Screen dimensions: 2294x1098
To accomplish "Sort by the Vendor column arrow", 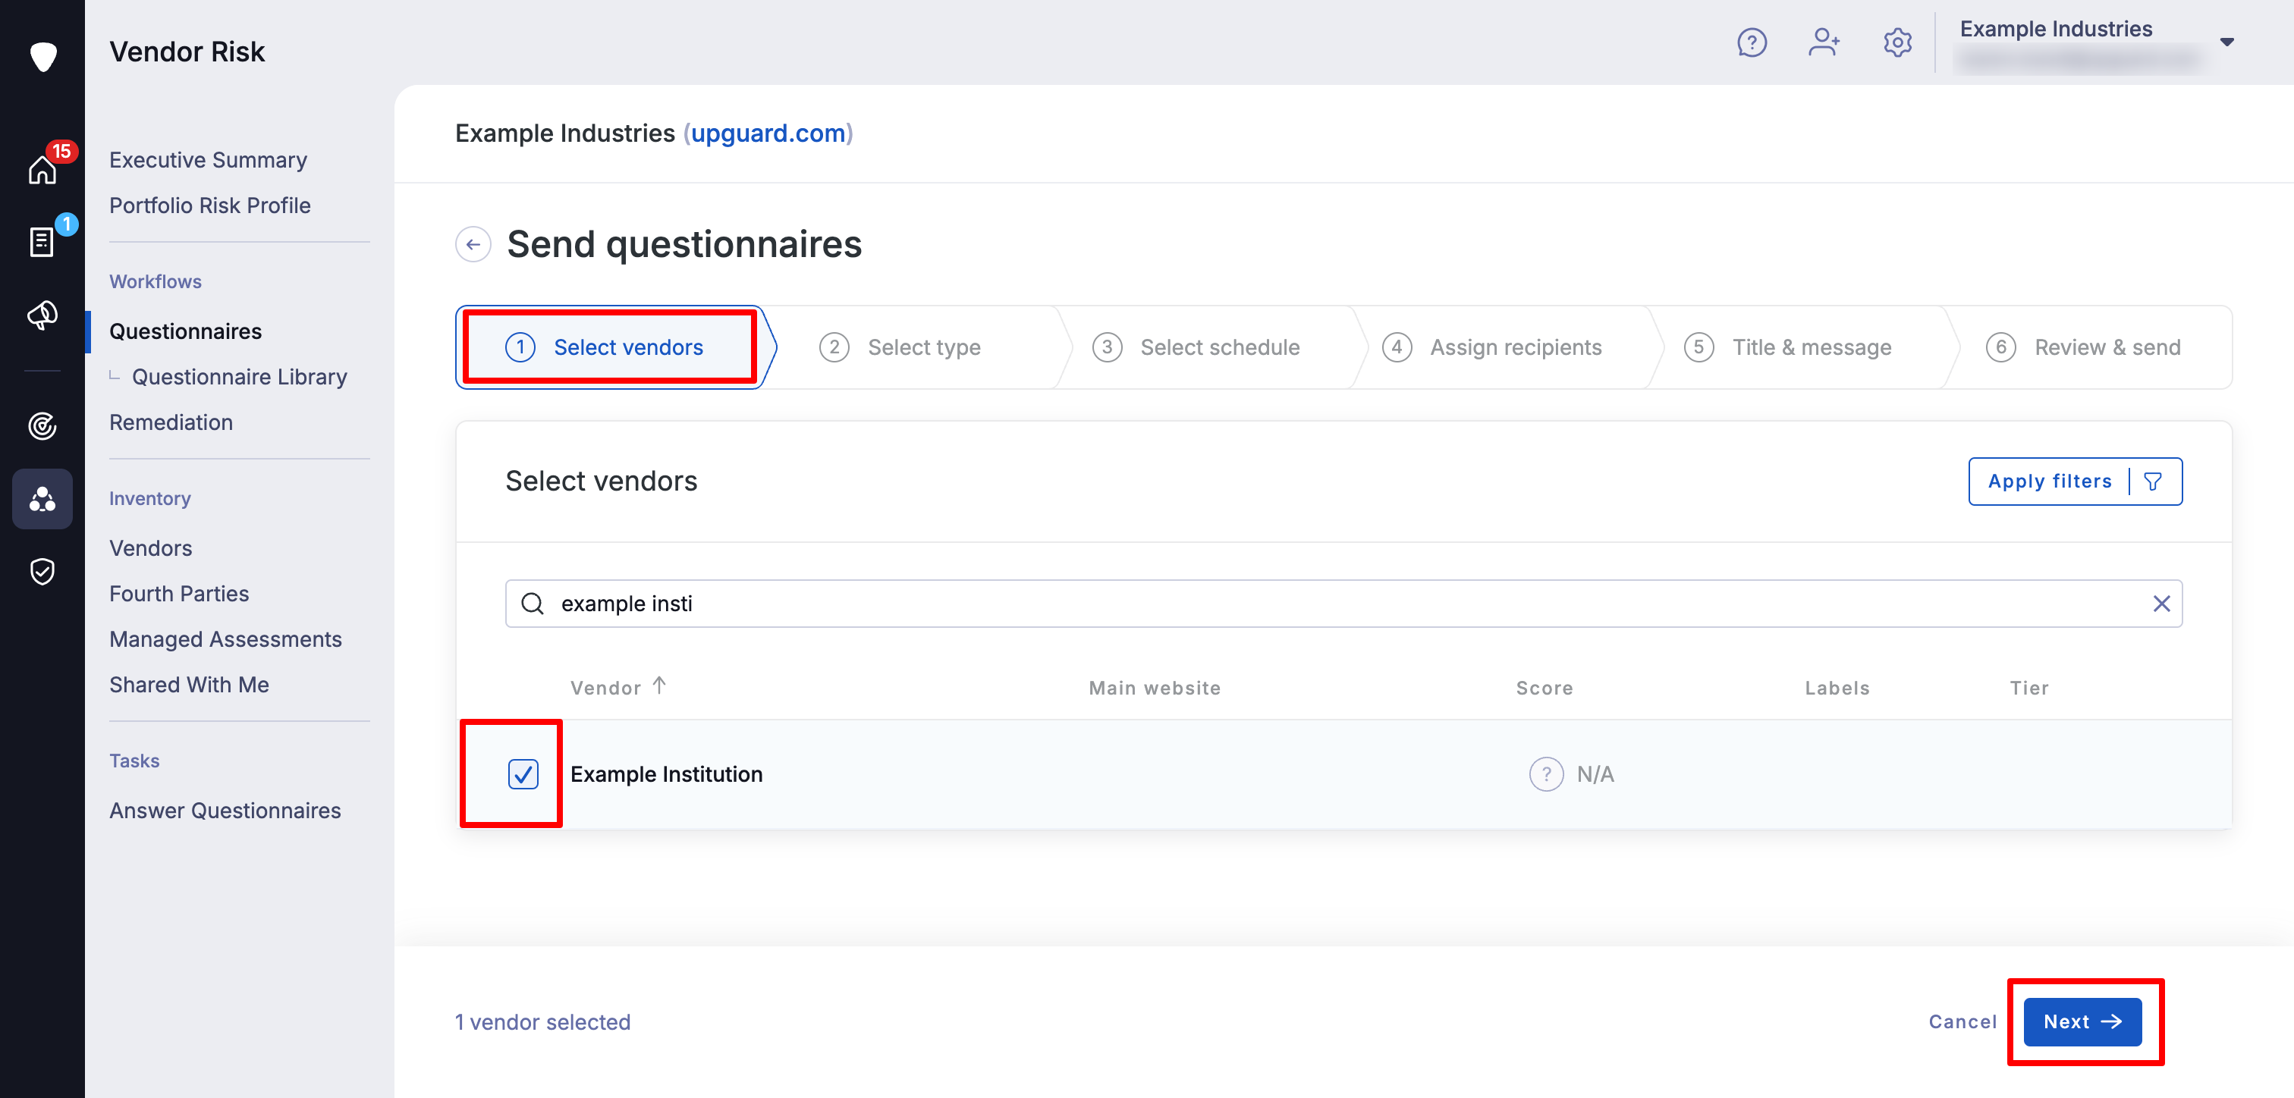I will click(659, 685).
